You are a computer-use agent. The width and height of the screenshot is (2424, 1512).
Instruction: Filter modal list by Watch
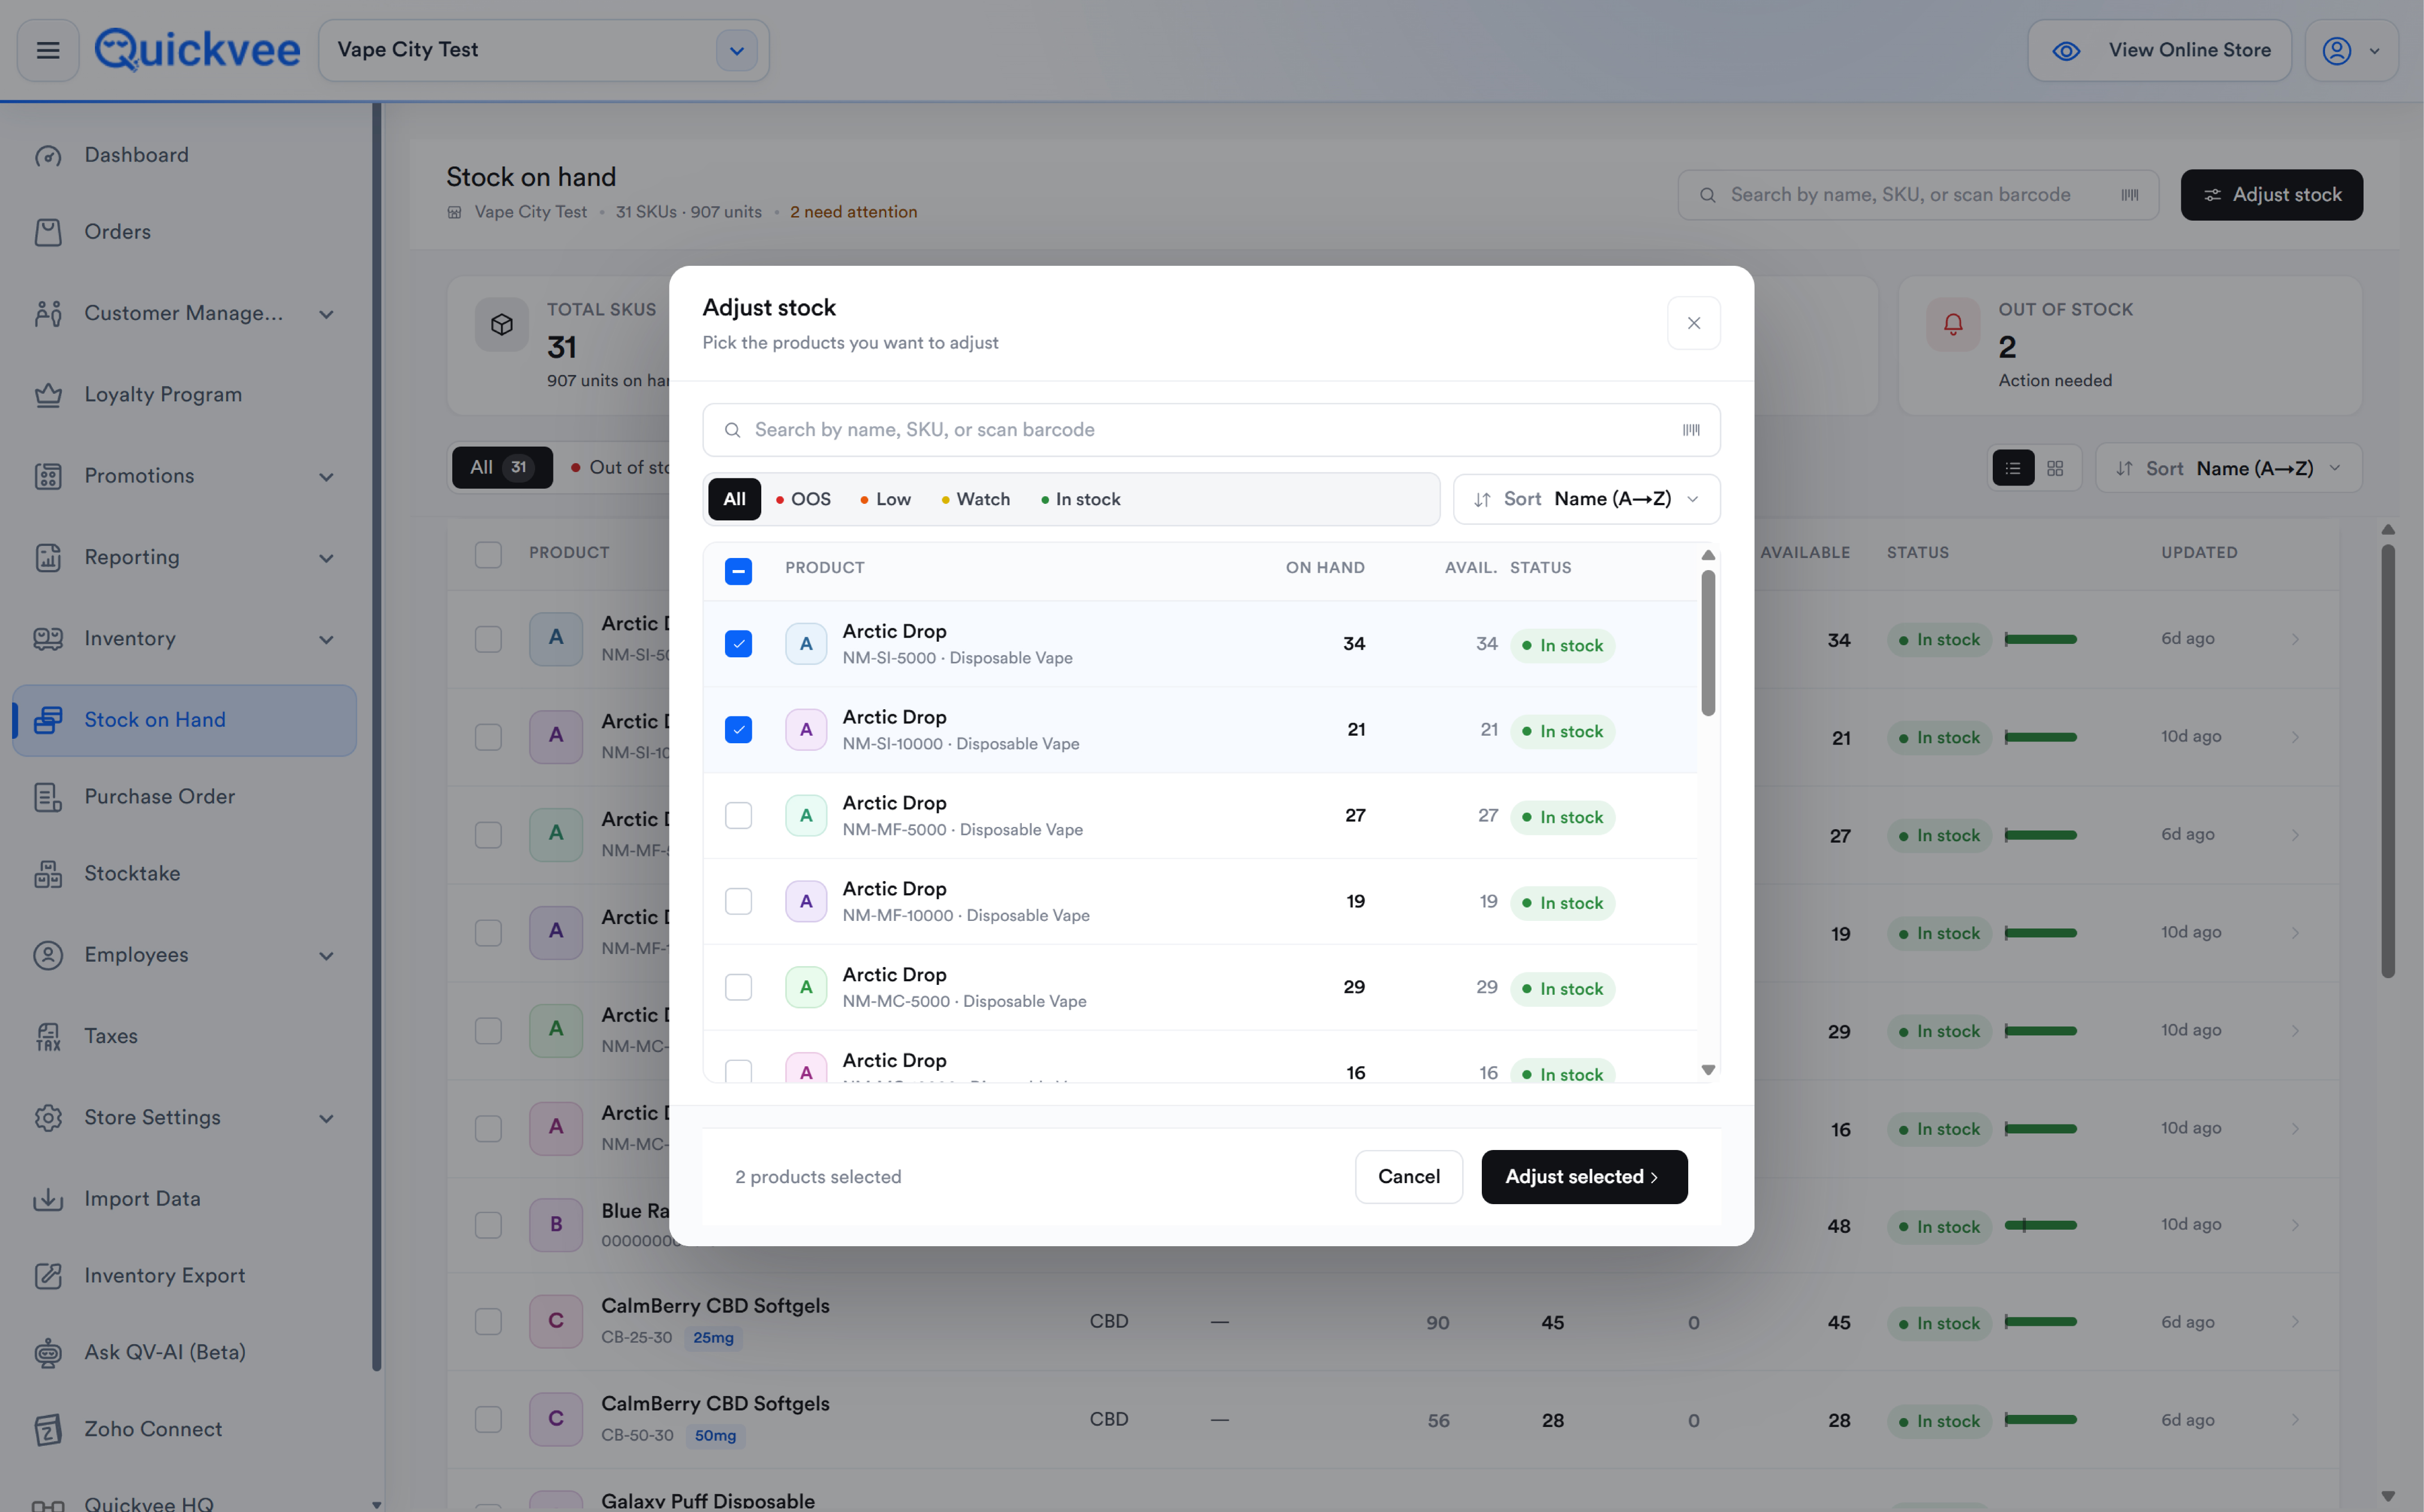[x=976, y=499]
